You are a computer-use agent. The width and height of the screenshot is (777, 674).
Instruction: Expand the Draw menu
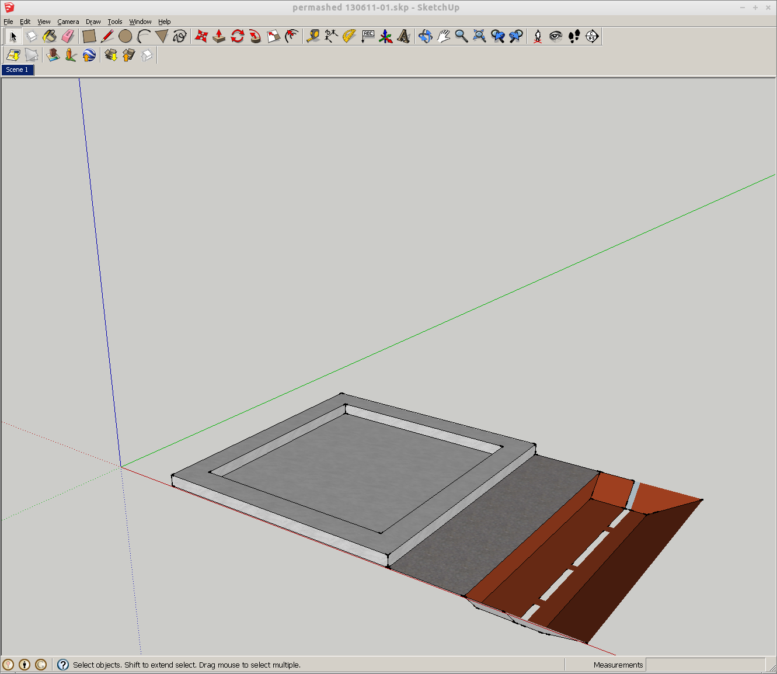(x=93, y=22)
